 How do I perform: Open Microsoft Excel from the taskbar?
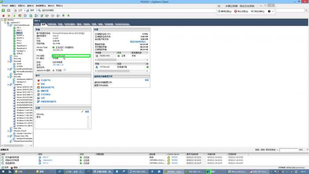coord(237,172)
